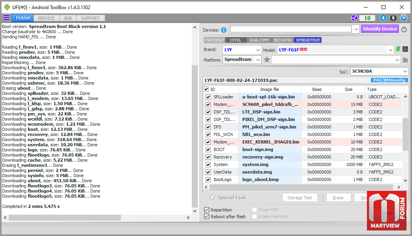Select the INTEL platform tab

click(x=235, y=40)
